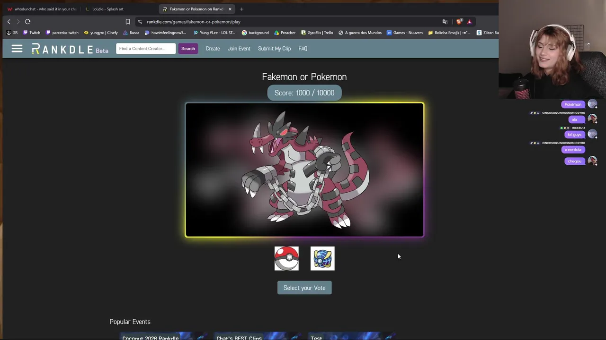
Task: Click the 'o nerdola' chat message
Action: (573, 150)
